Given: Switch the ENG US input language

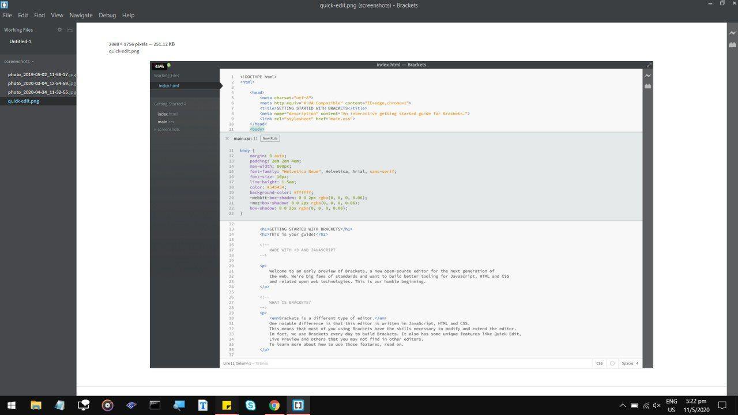Looking at the screenshot, I should [x=672, y=405].
